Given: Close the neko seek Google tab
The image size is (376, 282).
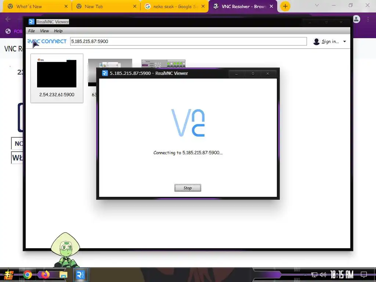Looking at the screenshot, I should click(x=203, y=7).
